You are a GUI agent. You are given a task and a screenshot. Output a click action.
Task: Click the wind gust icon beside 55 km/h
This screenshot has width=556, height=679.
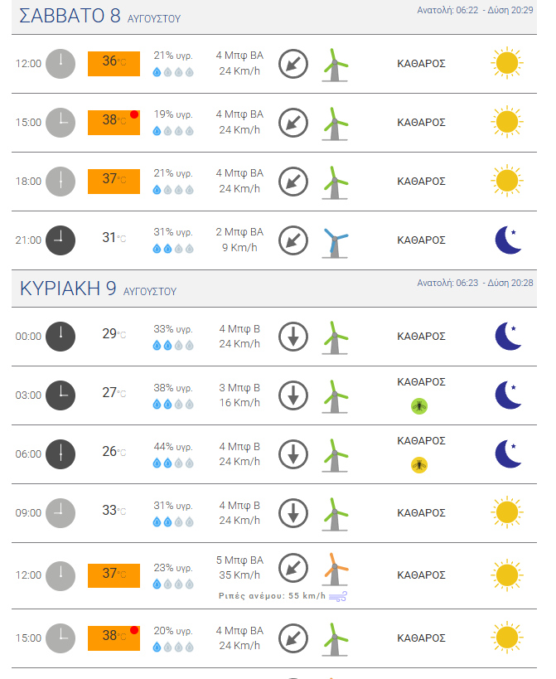[338, 597]
